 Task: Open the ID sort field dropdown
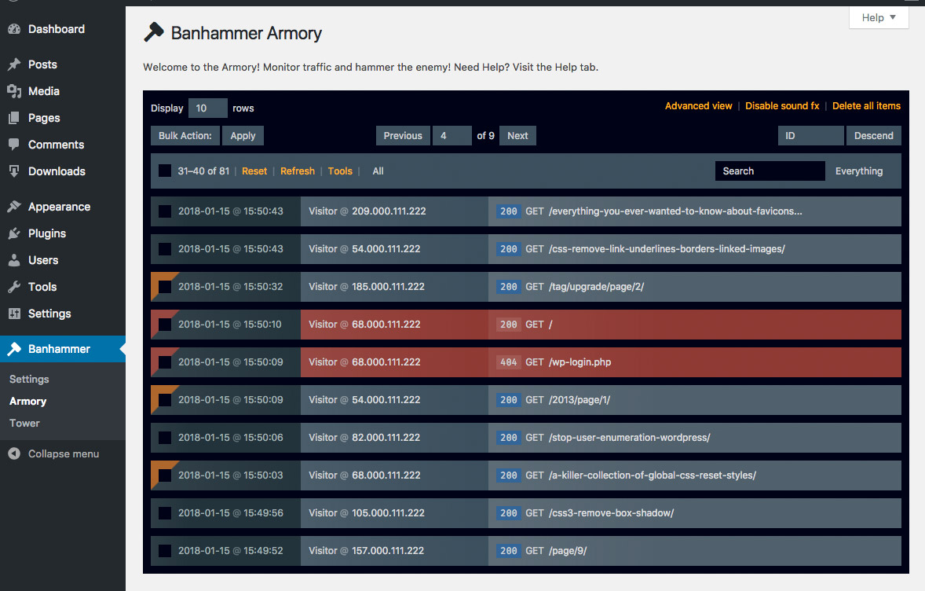pos(810,136)
